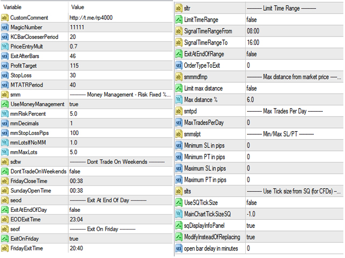This screenshot has height=258, width=345.
Task: Select the LimitTimeRange false value
Action: point(252,20)
